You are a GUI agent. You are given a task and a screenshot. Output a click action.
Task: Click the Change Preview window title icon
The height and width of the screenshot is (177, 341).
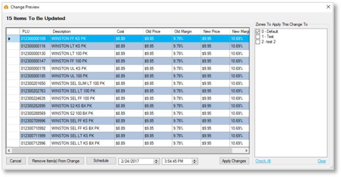6,7
